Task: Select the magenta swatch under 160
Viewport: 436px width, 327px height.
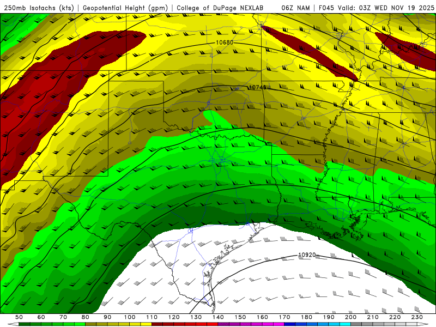Action: point(268,324)
